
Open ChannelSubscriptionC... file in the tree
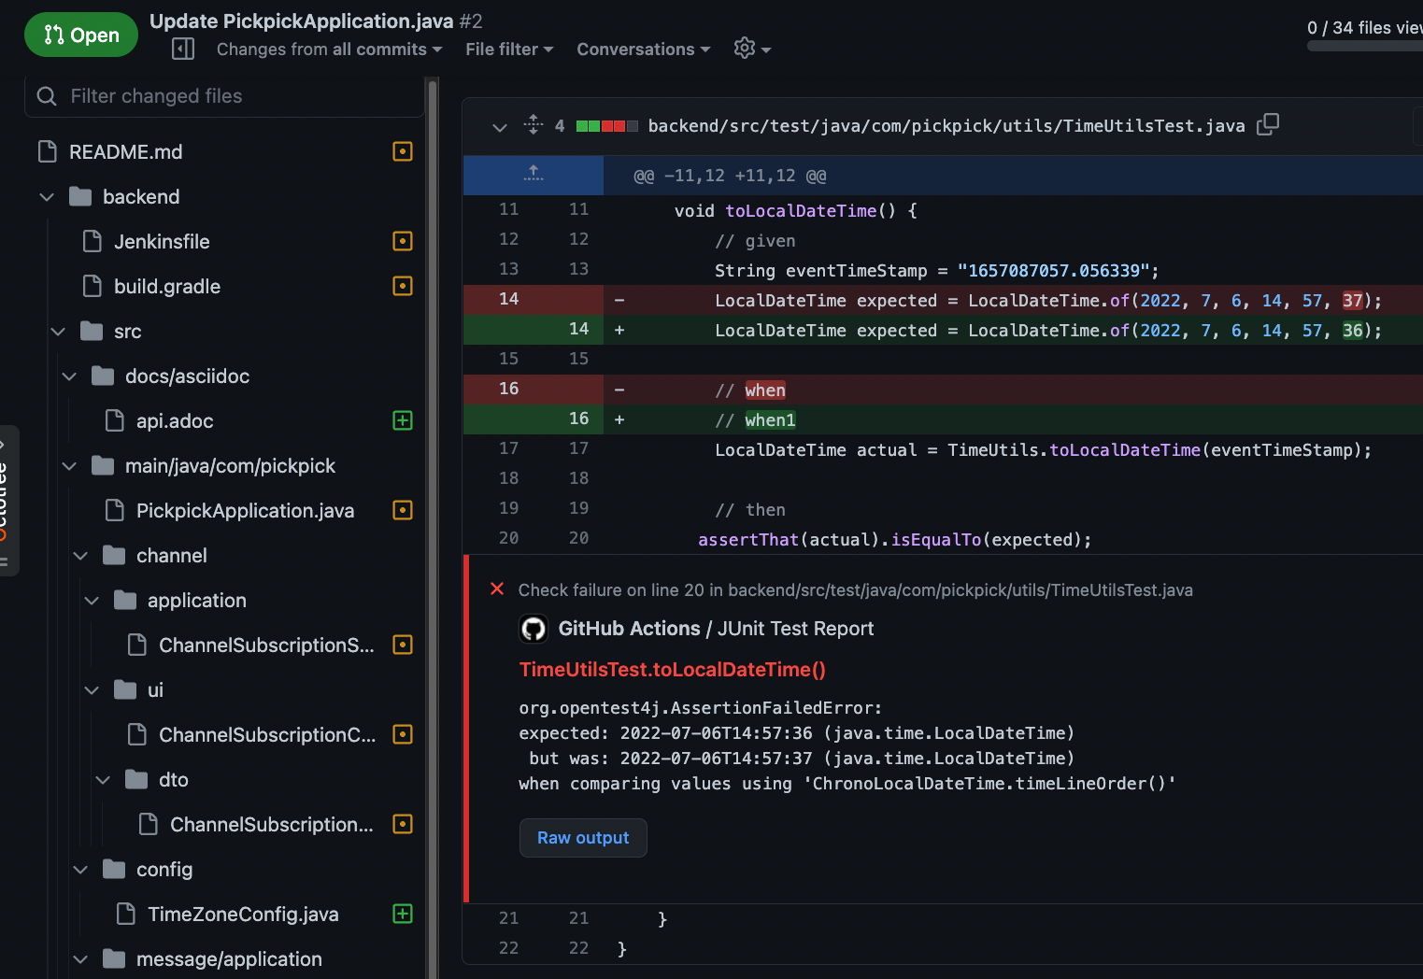[x=267, y=735]
